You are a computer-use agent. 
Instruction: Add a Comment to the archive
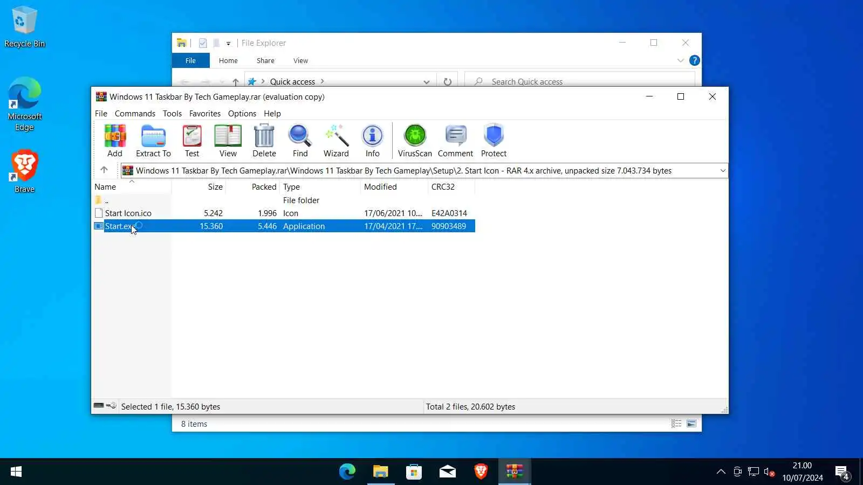pos(455,141)
